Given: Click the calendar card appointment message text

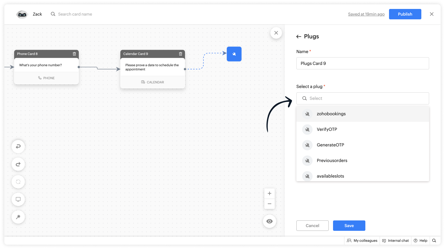Looking at the screenshot, I should tap(152, 67).
